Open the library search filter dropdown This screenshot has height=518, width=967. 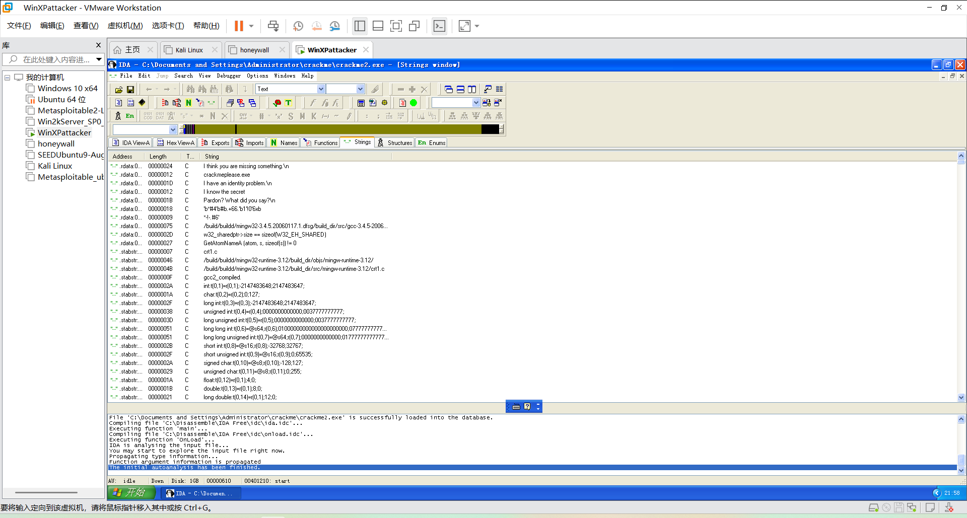[99, 59]
